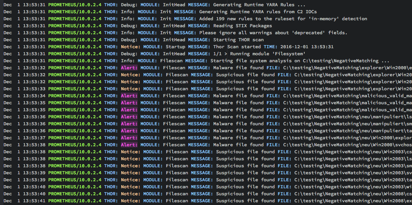This screenshot has width=412, height=205.
Task: Click the 'TIME:' field label
Action: tap(271, 47)
